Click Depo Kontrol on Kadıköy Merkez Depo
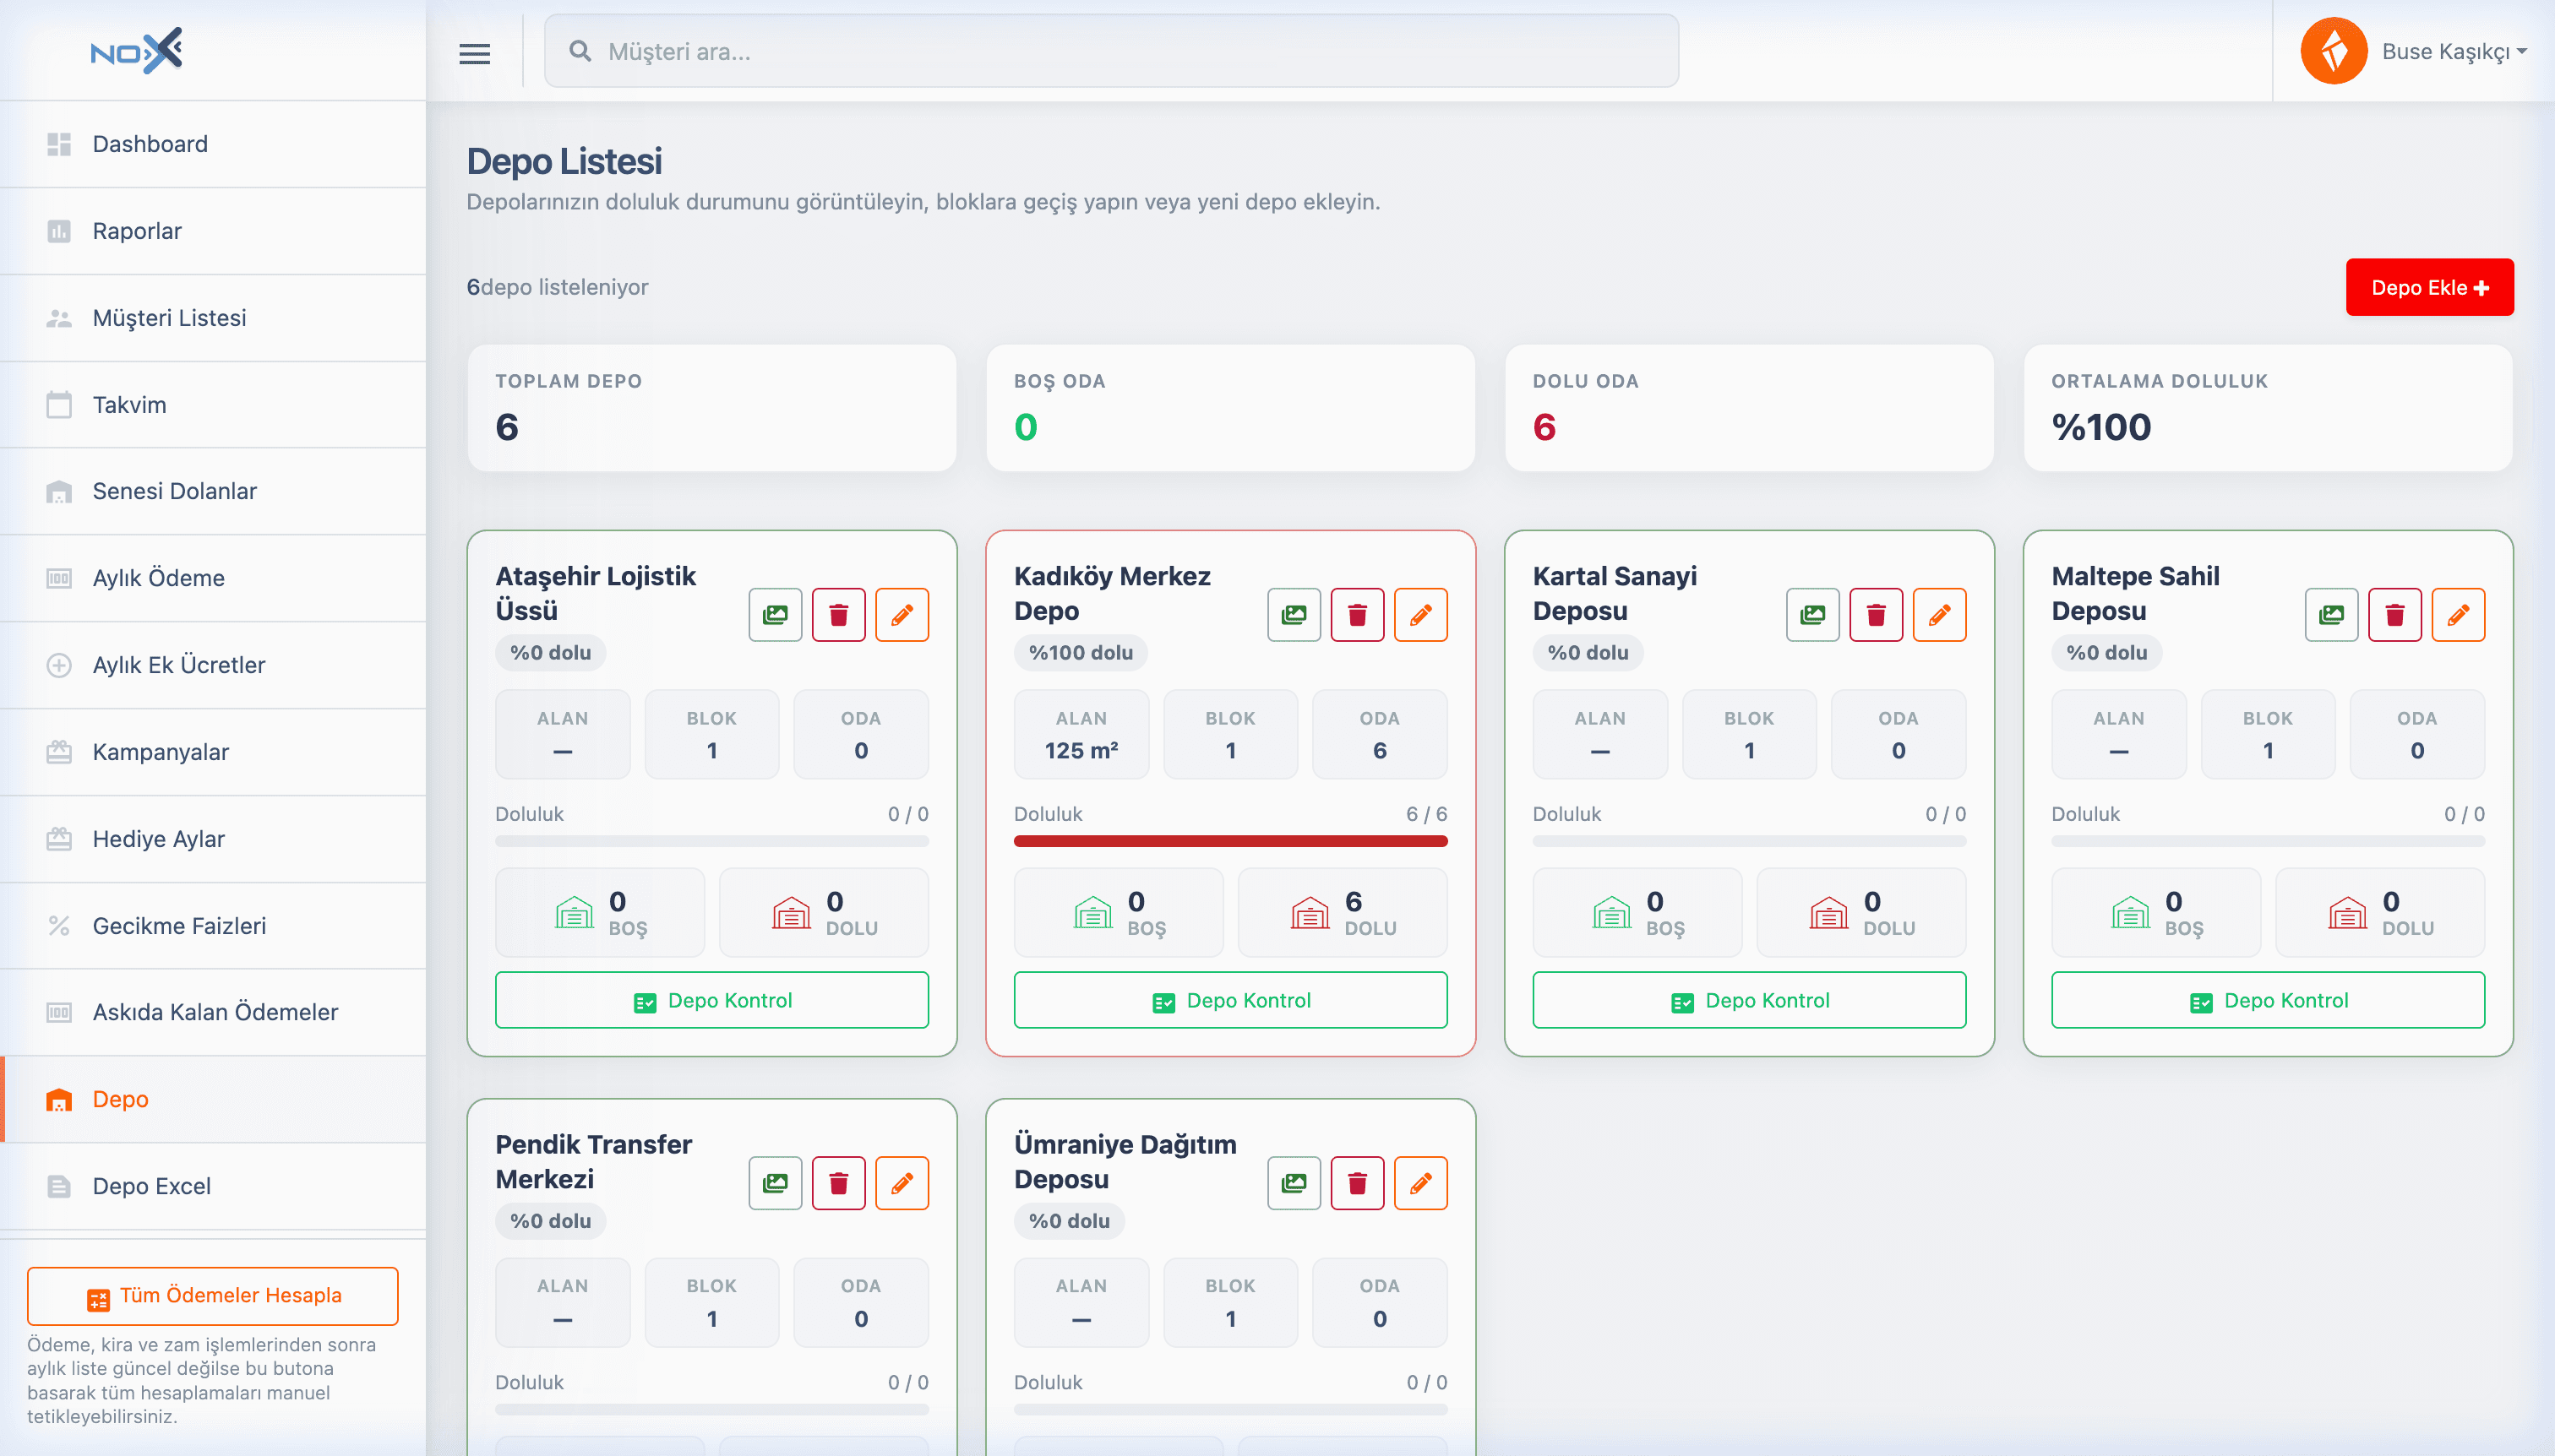2555x1456 pixels. [x=1230, y=1000]
